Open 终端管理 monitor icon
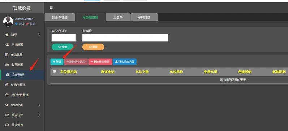Viewport: 288px width, 131px height. click(7, 125)
